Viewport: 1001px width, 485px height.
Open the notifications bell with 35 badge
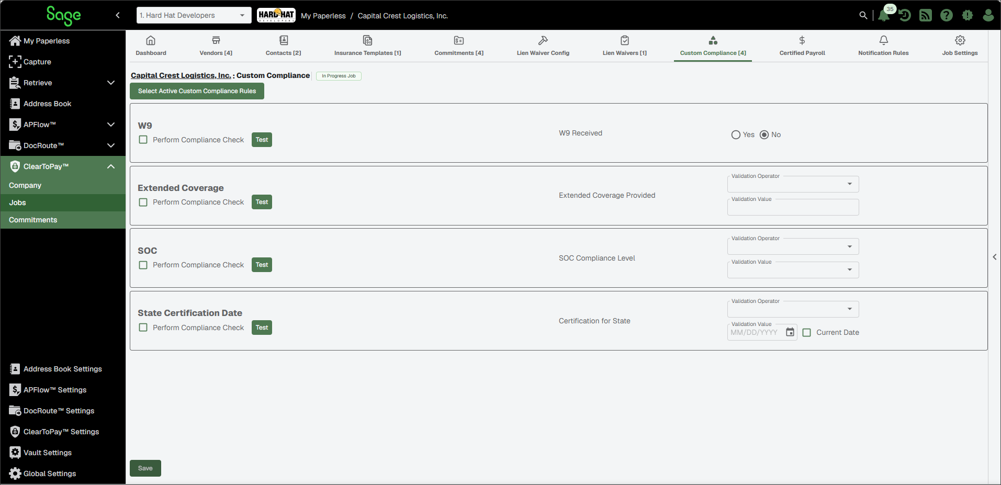coord(884,15)
